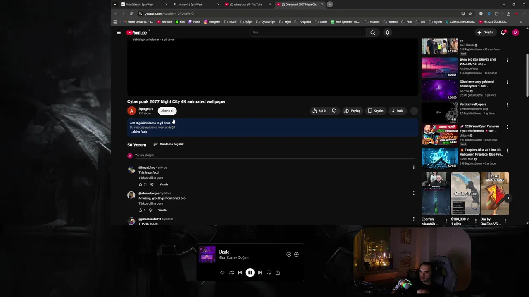Screen dimensions: 529x297
Task: Reload the page in browser toolbar
Action: tap(131, 14)
